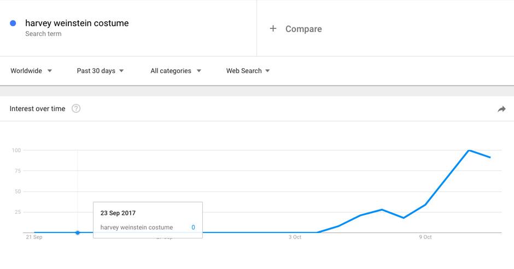Click the 3 Oct axis label
The width and height of the screenshot is (514, 269).
pyautogui.click(x=295, y=237)
